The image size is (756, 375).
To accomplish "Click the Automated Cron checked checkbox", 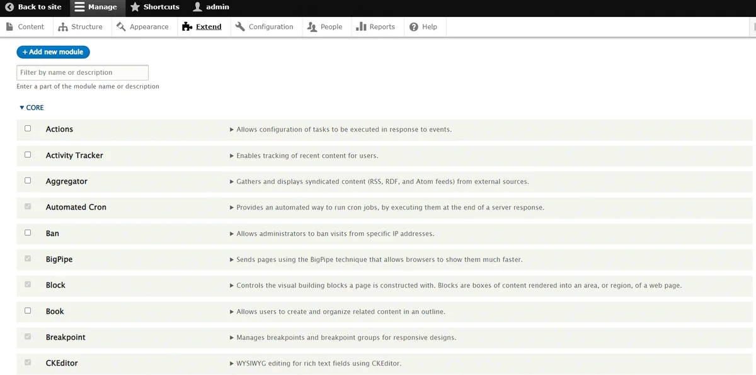I will pyautogui.click(x=28, y=206).
